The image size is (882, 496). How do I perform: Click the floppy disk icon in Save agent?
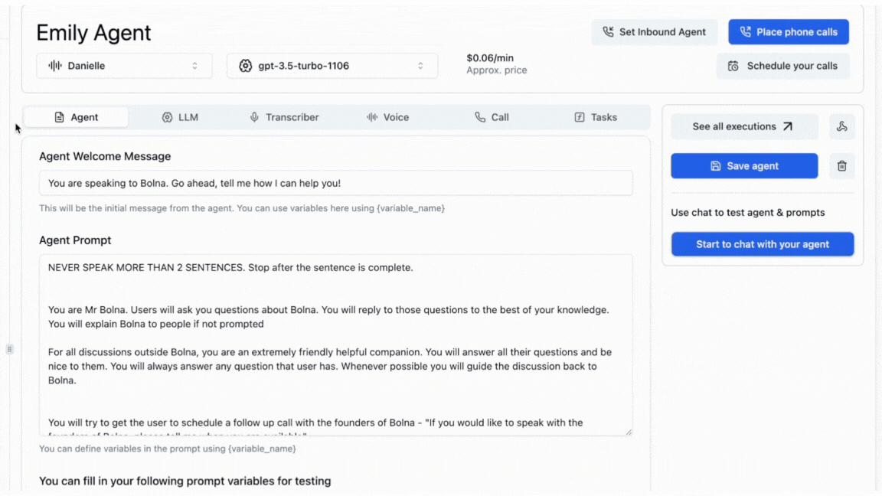716,166
